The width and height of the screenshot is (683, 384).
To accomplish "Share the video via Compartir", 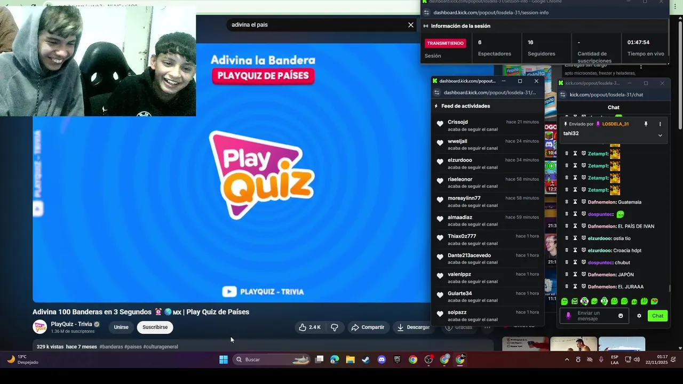I will coord(368,327).
